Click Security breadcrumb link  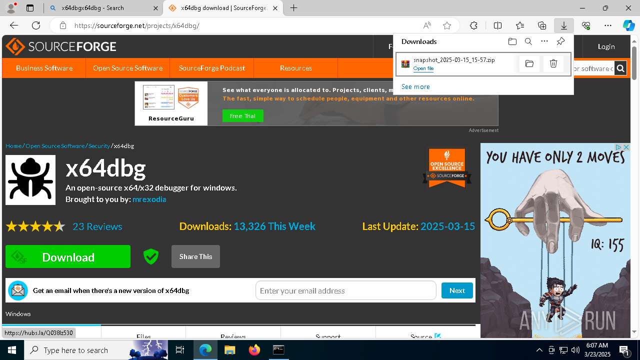(x=99, y=146)
